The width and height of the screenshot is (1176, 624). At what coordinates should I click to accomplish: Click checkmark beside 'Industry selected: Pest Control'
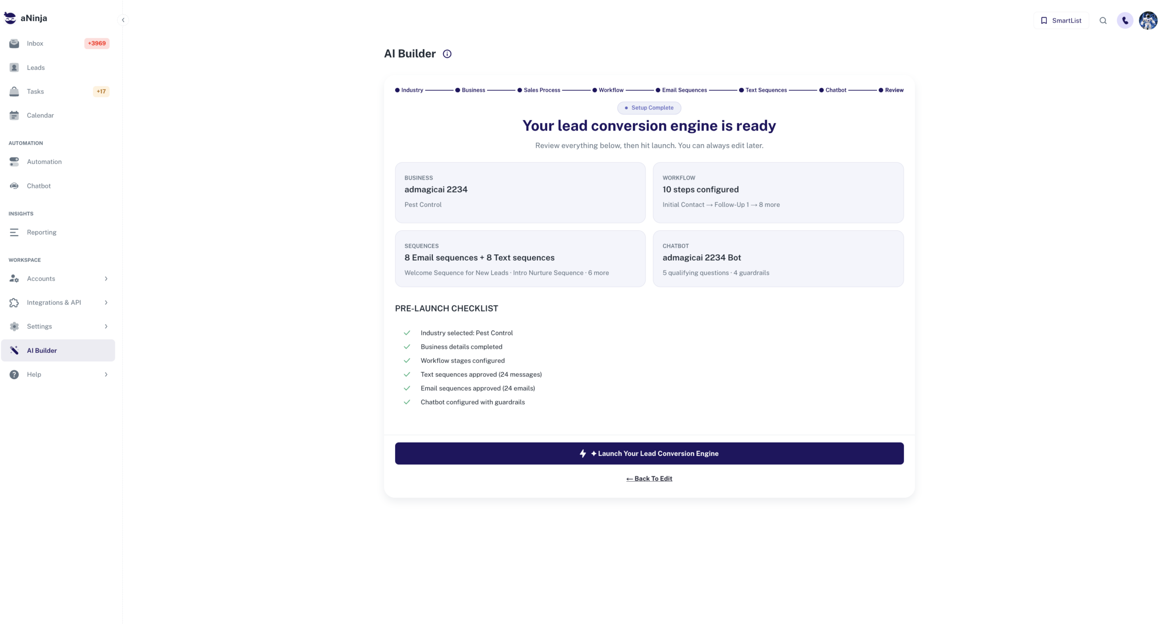pos(407,333)
